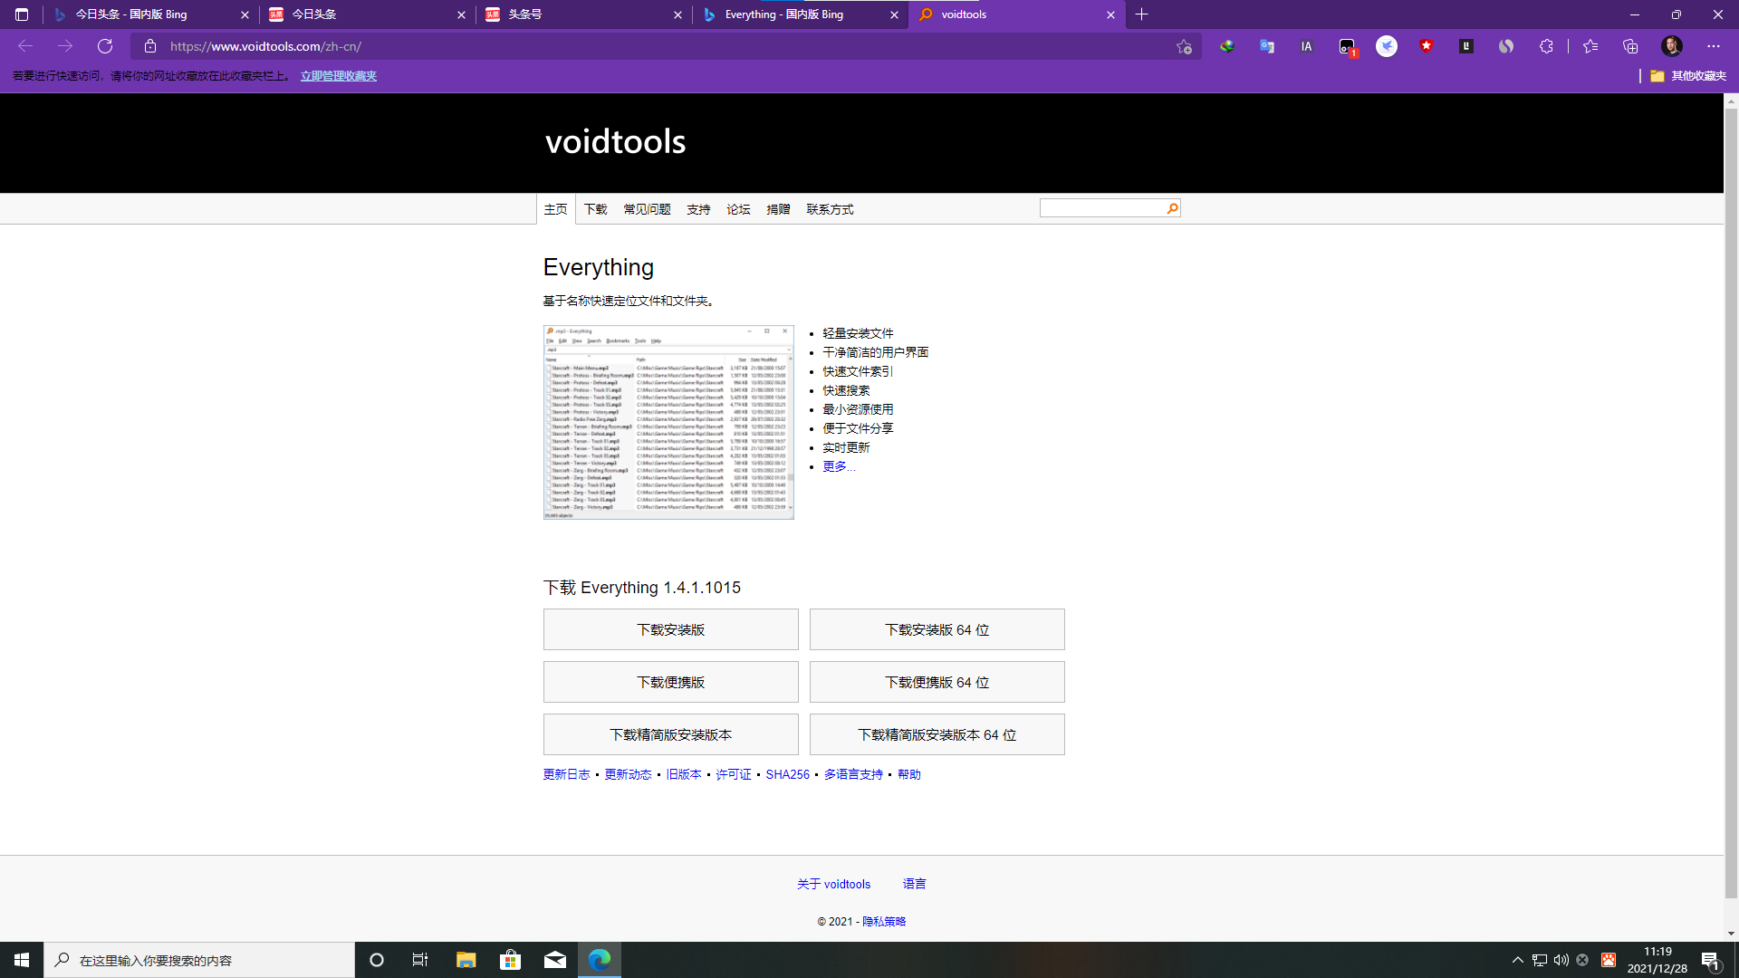Open the notification center icon

1710,960
